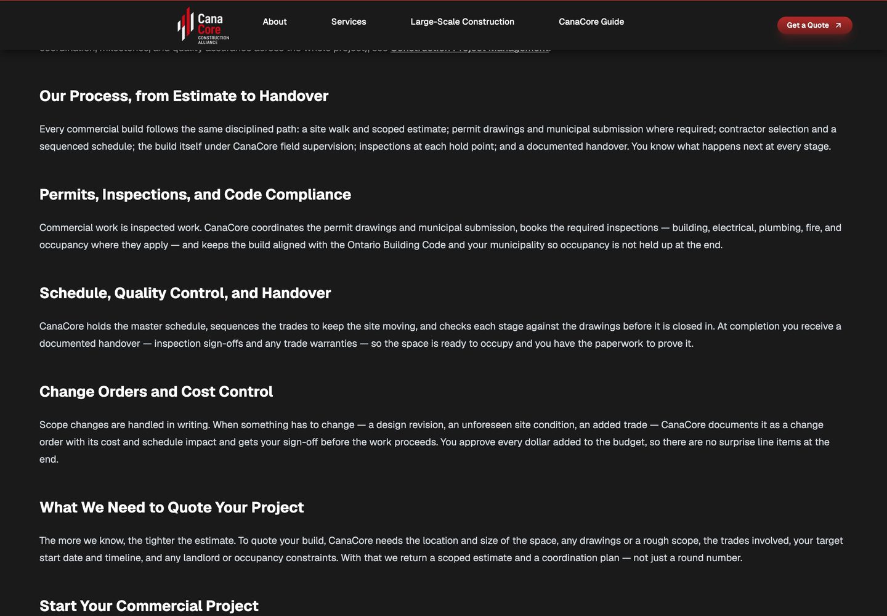Open the CanaCore Guide nav item
Screen dimensions: 887x616
coord(591,22)
